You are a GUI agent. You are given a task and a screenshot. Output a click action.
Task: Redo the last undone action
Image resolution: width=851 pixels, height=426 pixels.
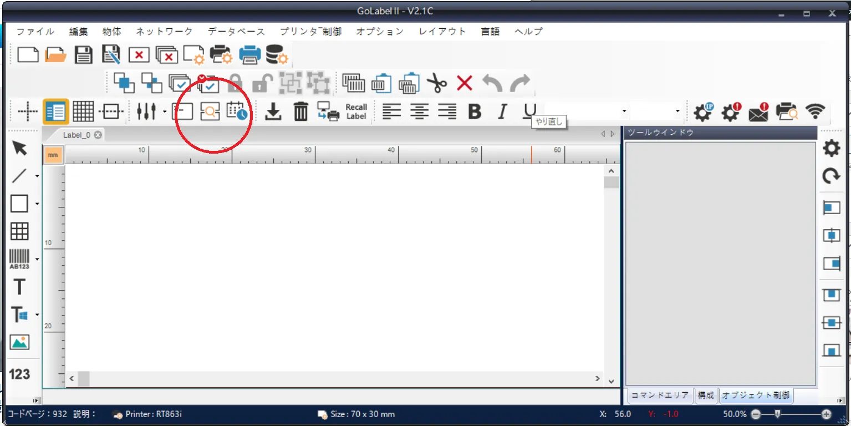520,83
